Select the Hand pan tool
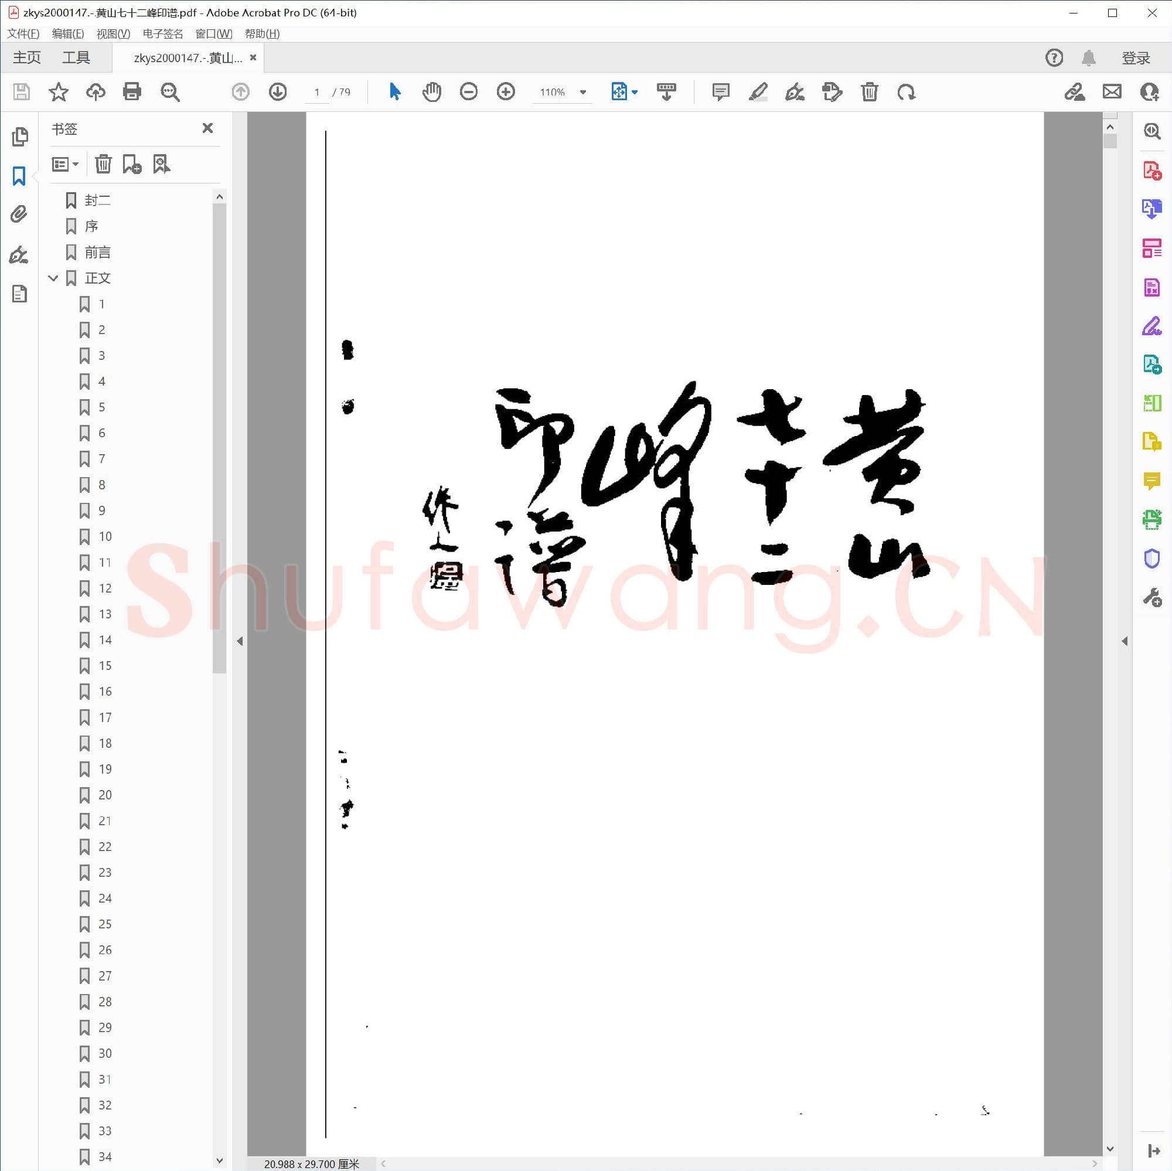This screenshot has width=1172, height=1171. pyautogui.click(x=431, y=91)
